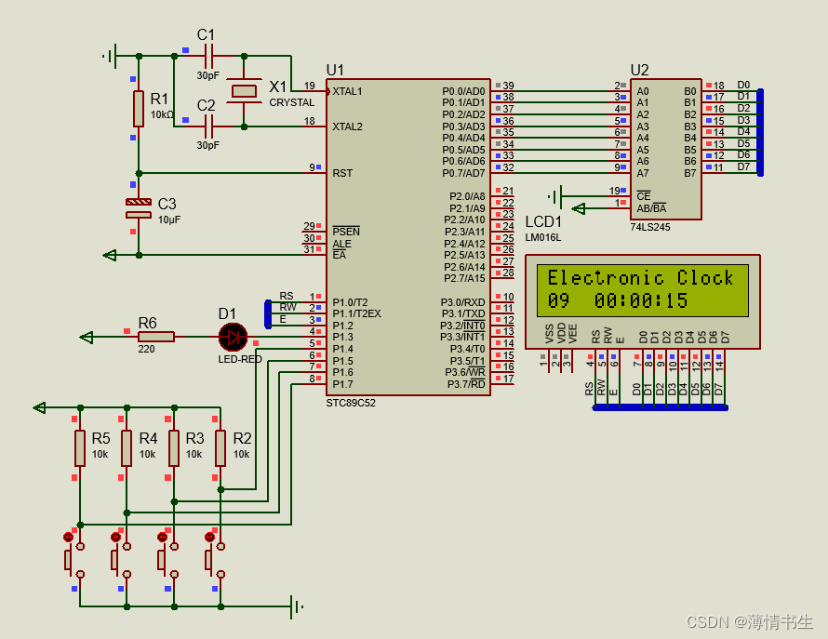Select pull-up resistor R4 body

point(127,447)
